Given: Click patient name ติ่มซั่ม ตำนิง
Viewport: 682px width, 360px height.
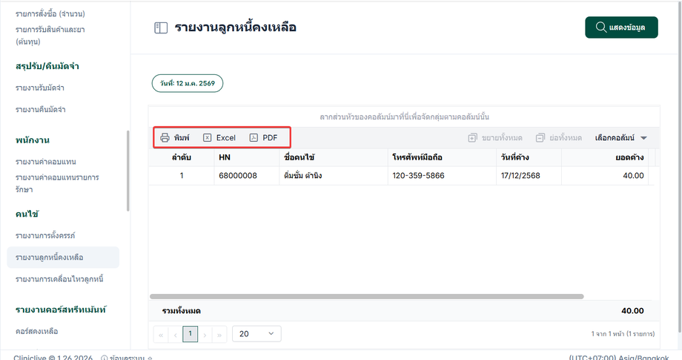Looking at the screenshot, I should [302, 175].
